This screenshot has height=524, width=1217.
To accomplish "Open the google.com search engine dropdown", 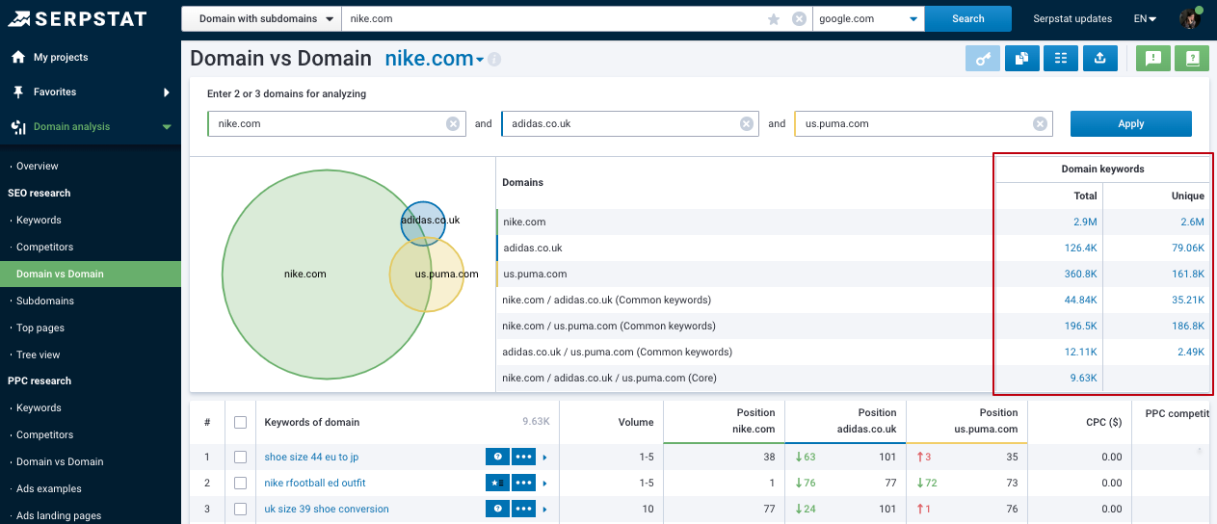I will point(868,18).
